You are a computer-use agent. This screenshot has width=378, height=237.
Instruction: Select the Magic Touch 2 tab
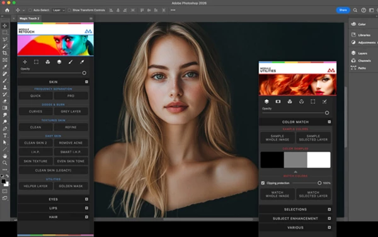[29, 18]
